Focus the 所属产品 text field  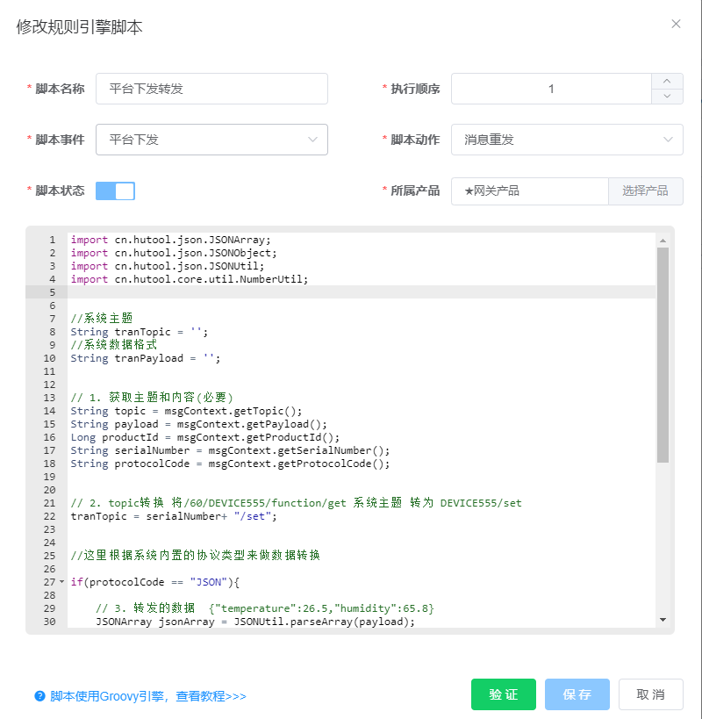point(529,191)
